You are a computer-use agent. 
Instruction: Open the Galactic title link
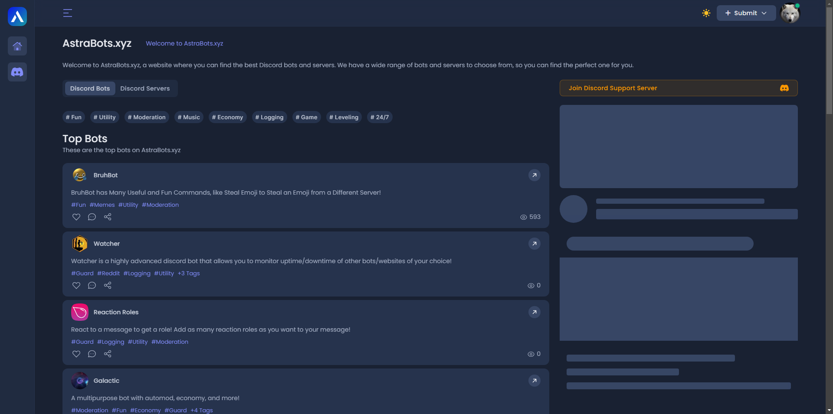point(106,381)
